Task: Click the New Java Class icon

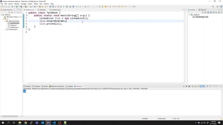Action: pyautogui.click(x=35, y=7)
